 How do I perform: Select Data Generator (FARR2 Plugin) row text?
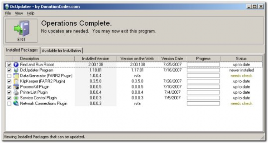coord(46,76)
